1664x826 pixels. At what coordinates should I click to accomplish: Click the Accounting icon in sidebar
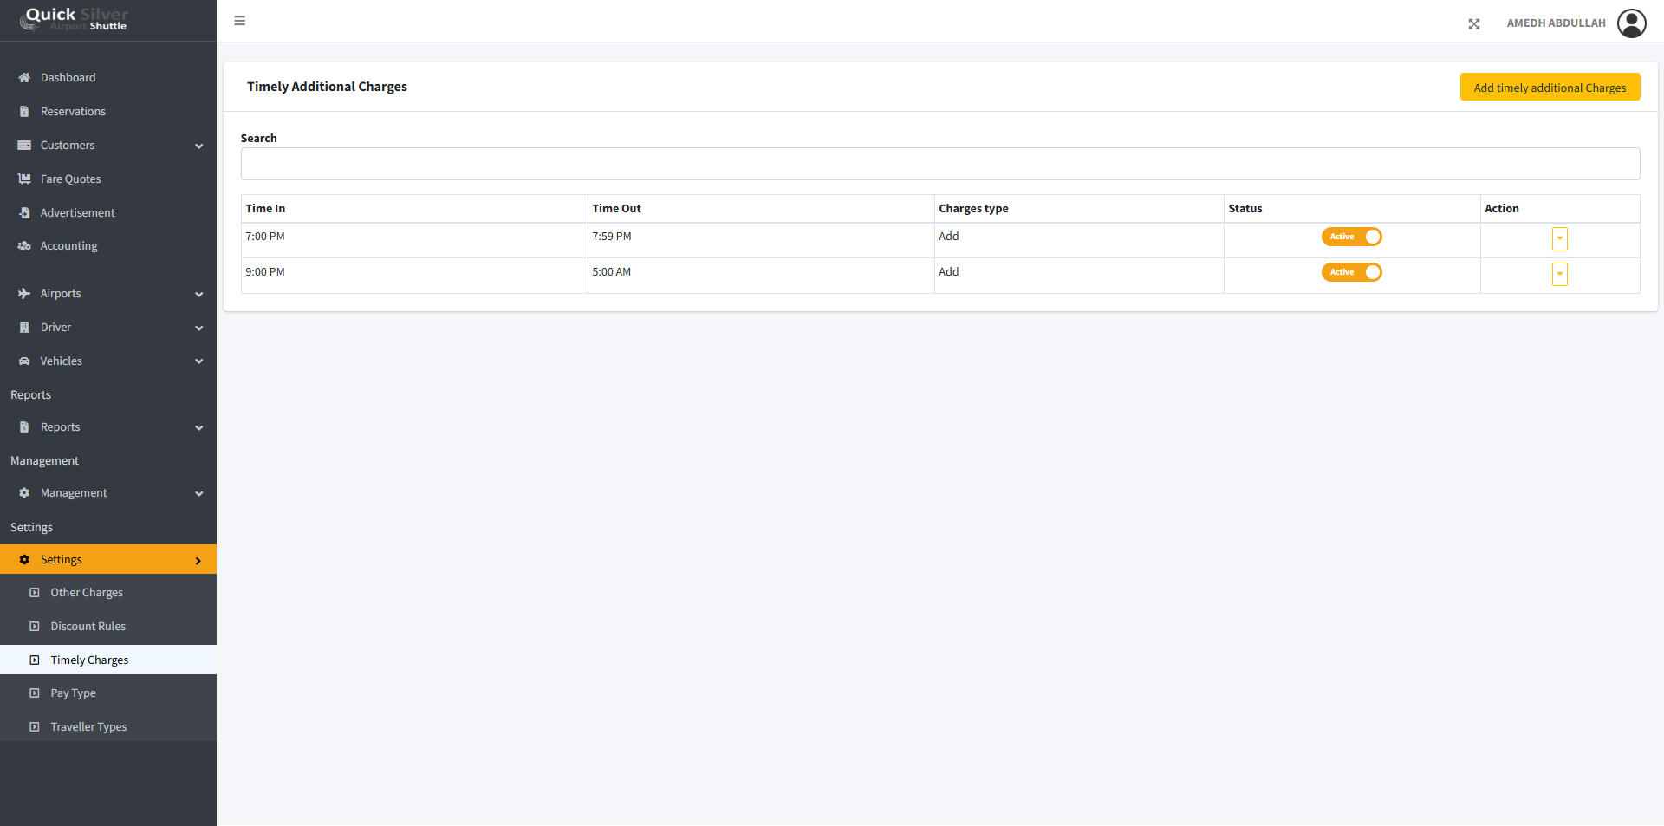coord(24,246)
